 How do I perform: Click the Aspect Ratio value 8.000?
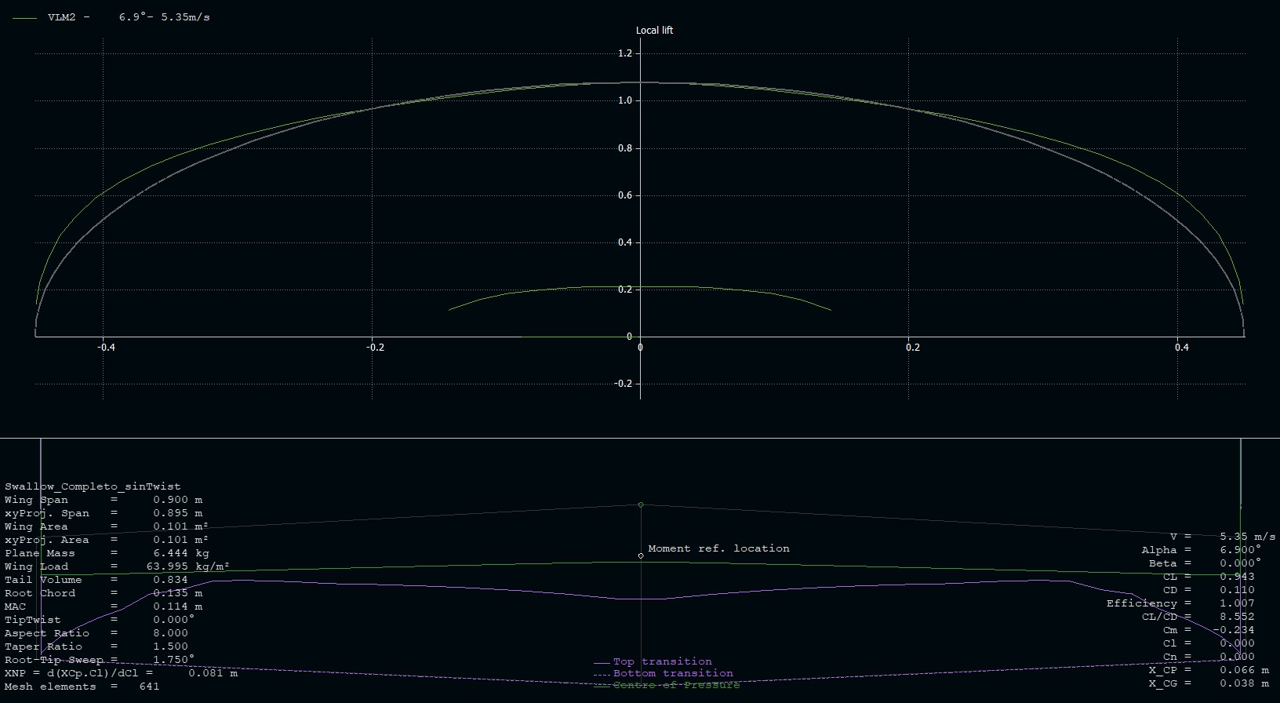click(x=170, y=633)
